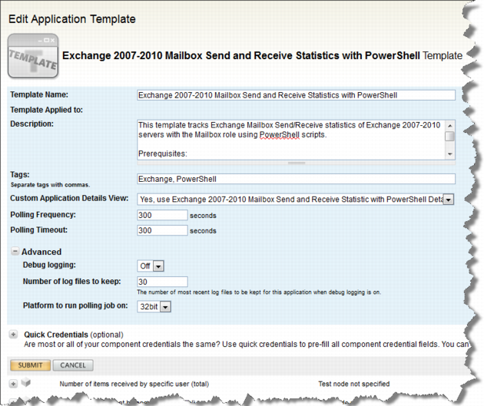Click the 'Platform to run polling job on:' label

tap(75, 305)
